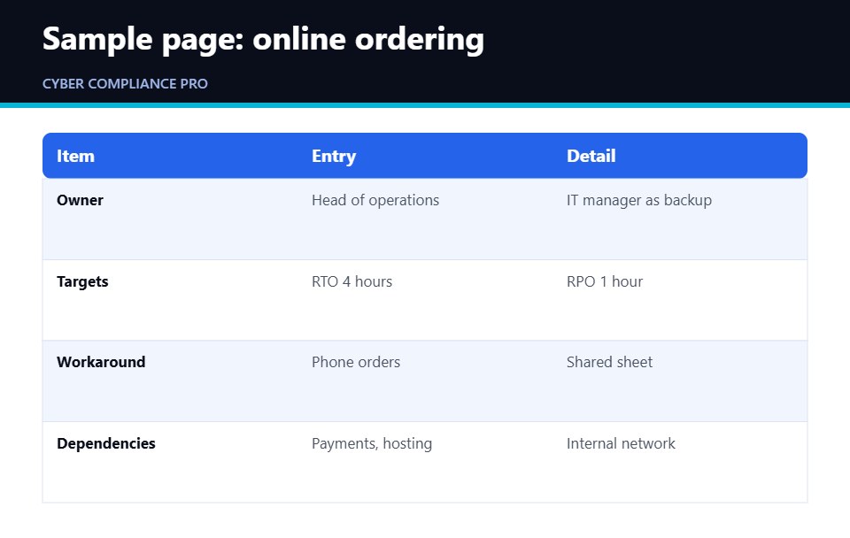Click the 'RPO 1 hour' cell
This screenshot has width=850, height=538.
605,281
